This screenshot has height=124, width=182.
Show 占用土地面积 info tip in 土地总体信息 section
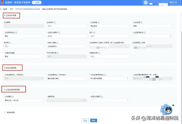59,33
